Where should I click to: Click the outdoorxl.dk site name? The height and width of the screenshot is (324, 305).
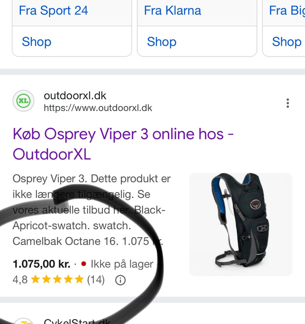75,96
